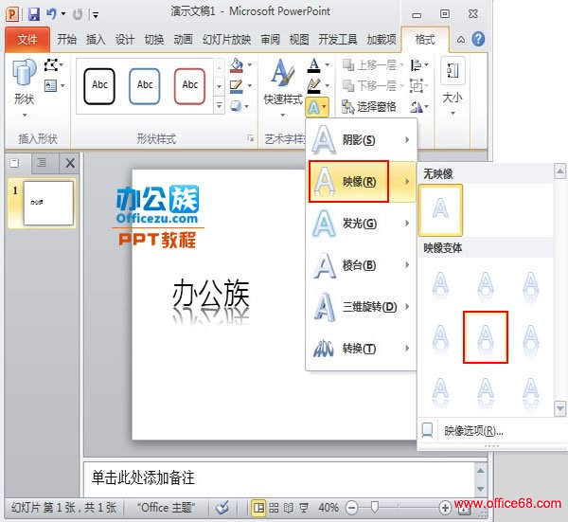Switch to the 审阅 tab

(270, 39)
